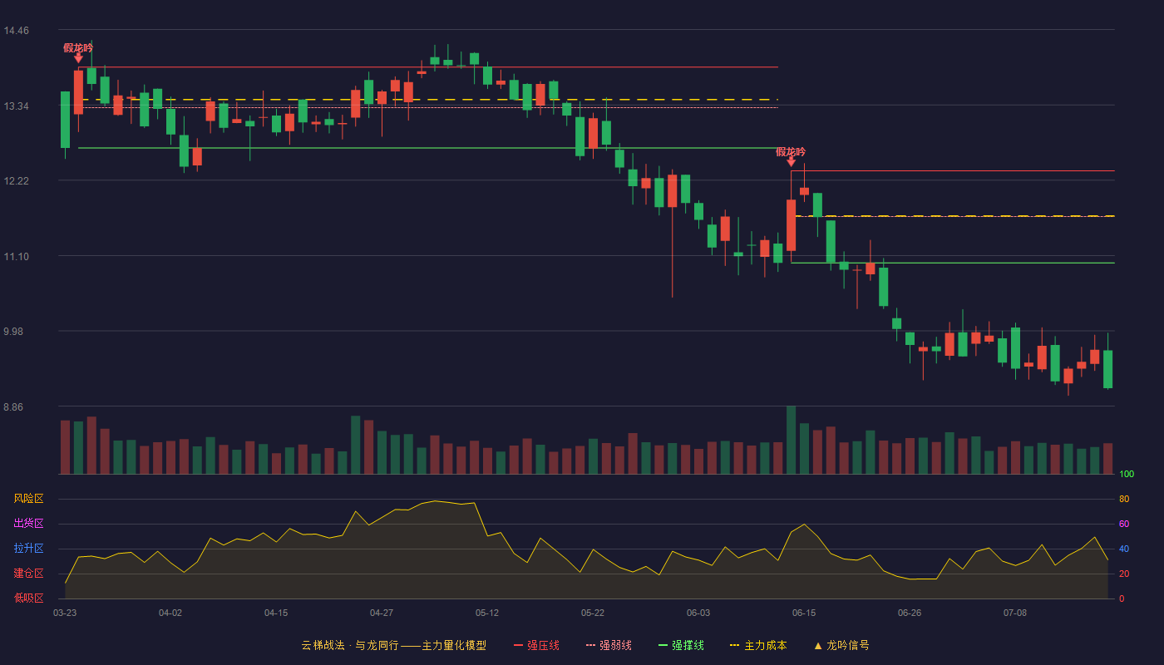The height and width of the screenshot is (665, 1164).
Task: Click the 云梯战法 · 与龙同行 title text
Action: coord(350,645)
